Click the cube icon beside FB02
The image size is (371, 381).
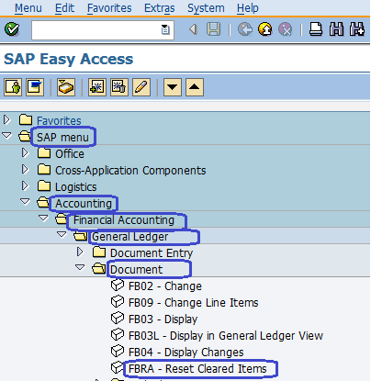[x=118, y=286]
